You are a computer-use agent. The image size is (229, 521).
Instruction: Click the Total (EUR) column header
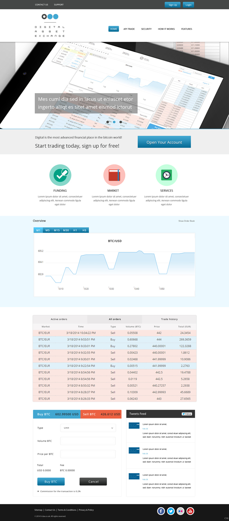point(185,327)
